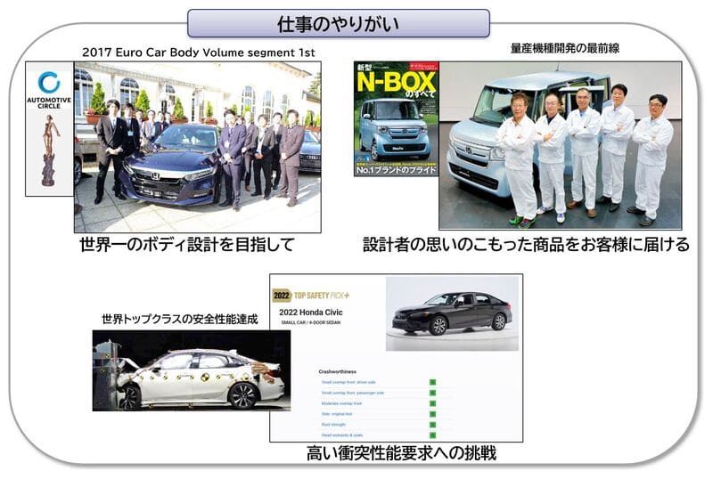Screen dimensions: 713x479
Task: Select the text '2017 Euro Car Body Volume segment 1st'
Action: (x=198, y=53)
